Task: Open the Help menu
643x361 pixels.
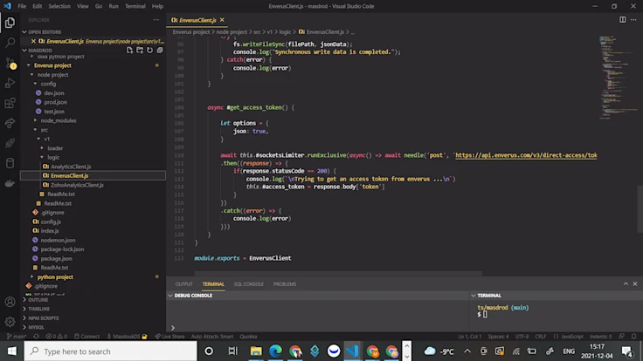Action: [x=157, y=6]
